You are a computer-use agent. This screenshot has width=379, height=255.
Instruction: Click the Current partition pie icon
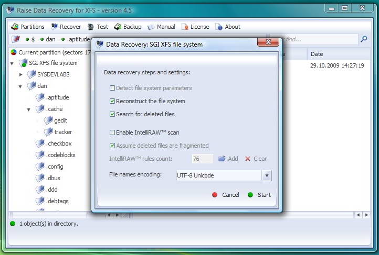pyautogui.click(x=14, y=52)
